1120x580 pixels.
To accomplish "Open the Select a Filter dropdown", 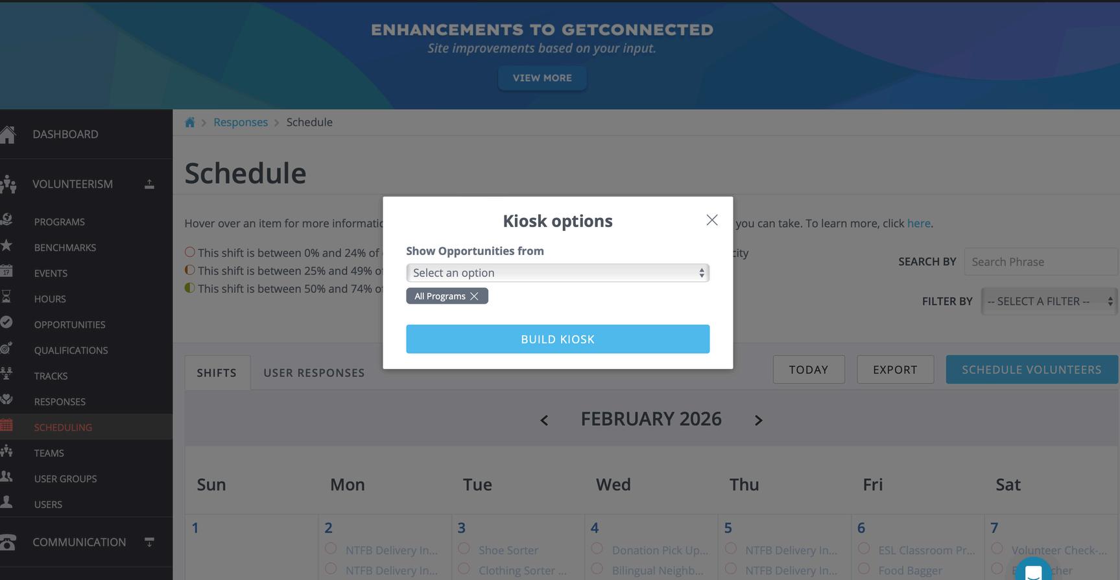I will (x=1049, y=302).
